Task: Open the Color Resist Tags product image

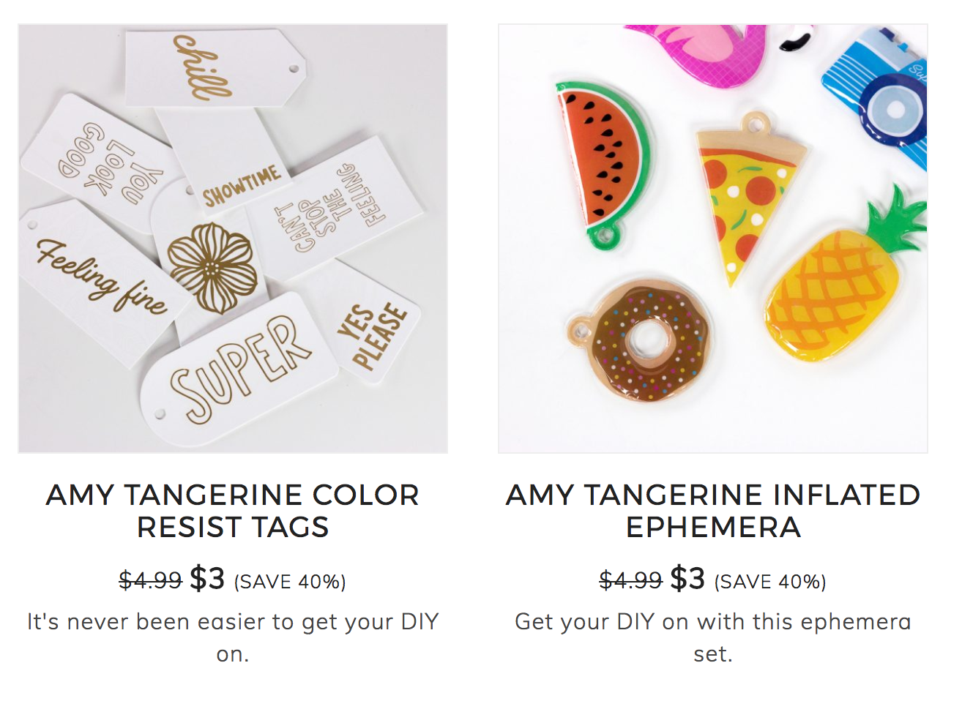Action: point(233,239)
